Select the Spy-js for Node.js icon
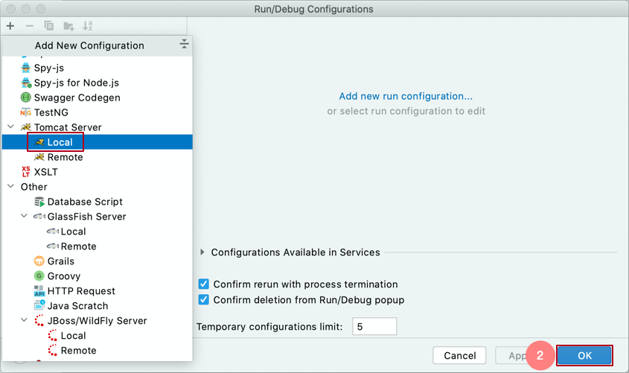Image resolution: width=629 pixels, height=373 pixels. coord(26,83)
